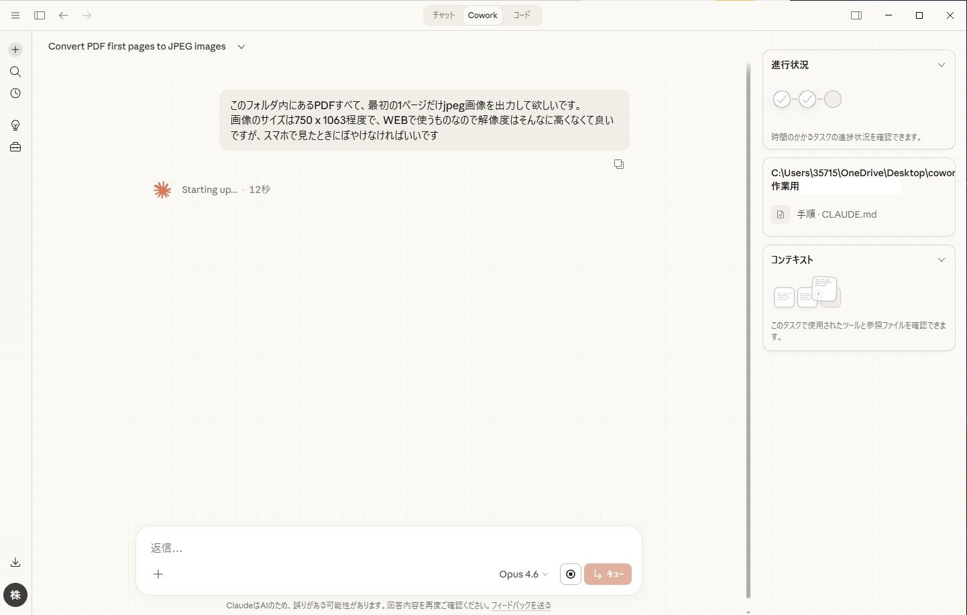Open the Opus 4.6 model selector
Screen dimensions: 967x615
pyautogui.click(x=523, y=574)
